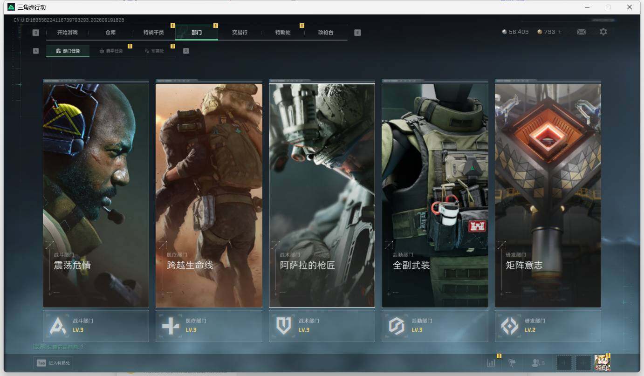Click the 58,409 currency balance

[x=515, y=32]
